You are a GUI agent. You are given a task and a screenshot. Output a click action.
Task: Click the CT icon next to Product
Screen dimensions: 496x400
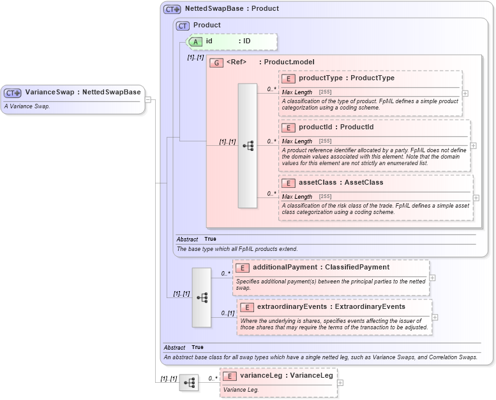(183, 26)
